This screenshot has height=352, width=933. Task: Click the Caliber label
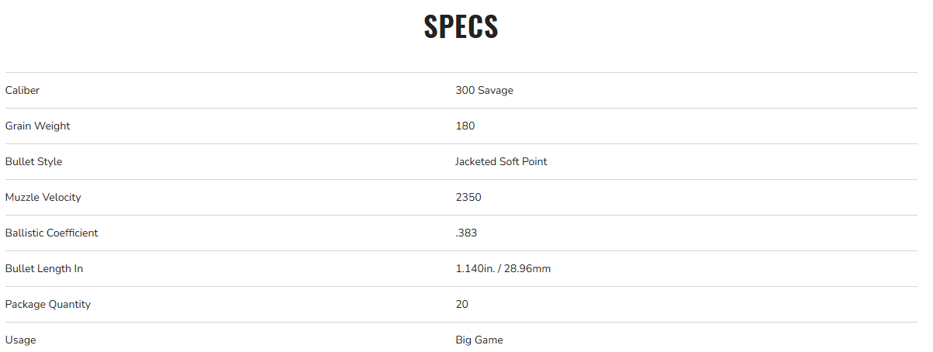22,91
